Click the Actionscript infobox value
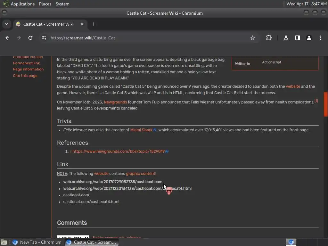 272,62
